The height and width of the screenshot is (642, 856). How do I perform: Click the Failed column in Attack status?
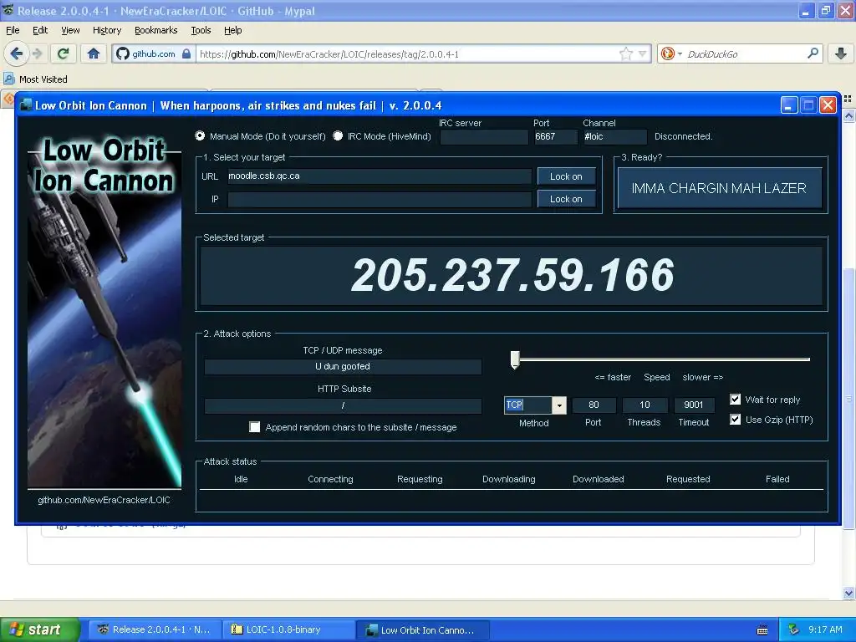click(777, 479)
